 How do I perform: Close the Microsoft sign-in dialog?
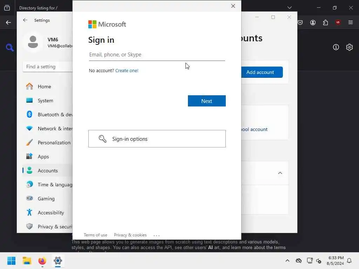click(x=233, y=6)
